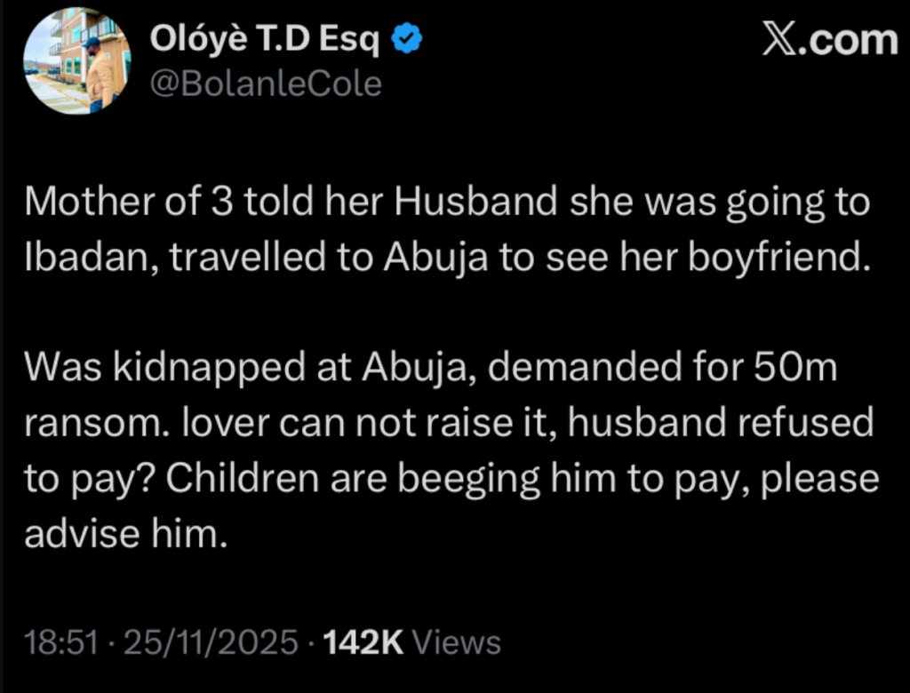Click the word Views in footer
Screen dimensions: 910x693
pos(458,642)
